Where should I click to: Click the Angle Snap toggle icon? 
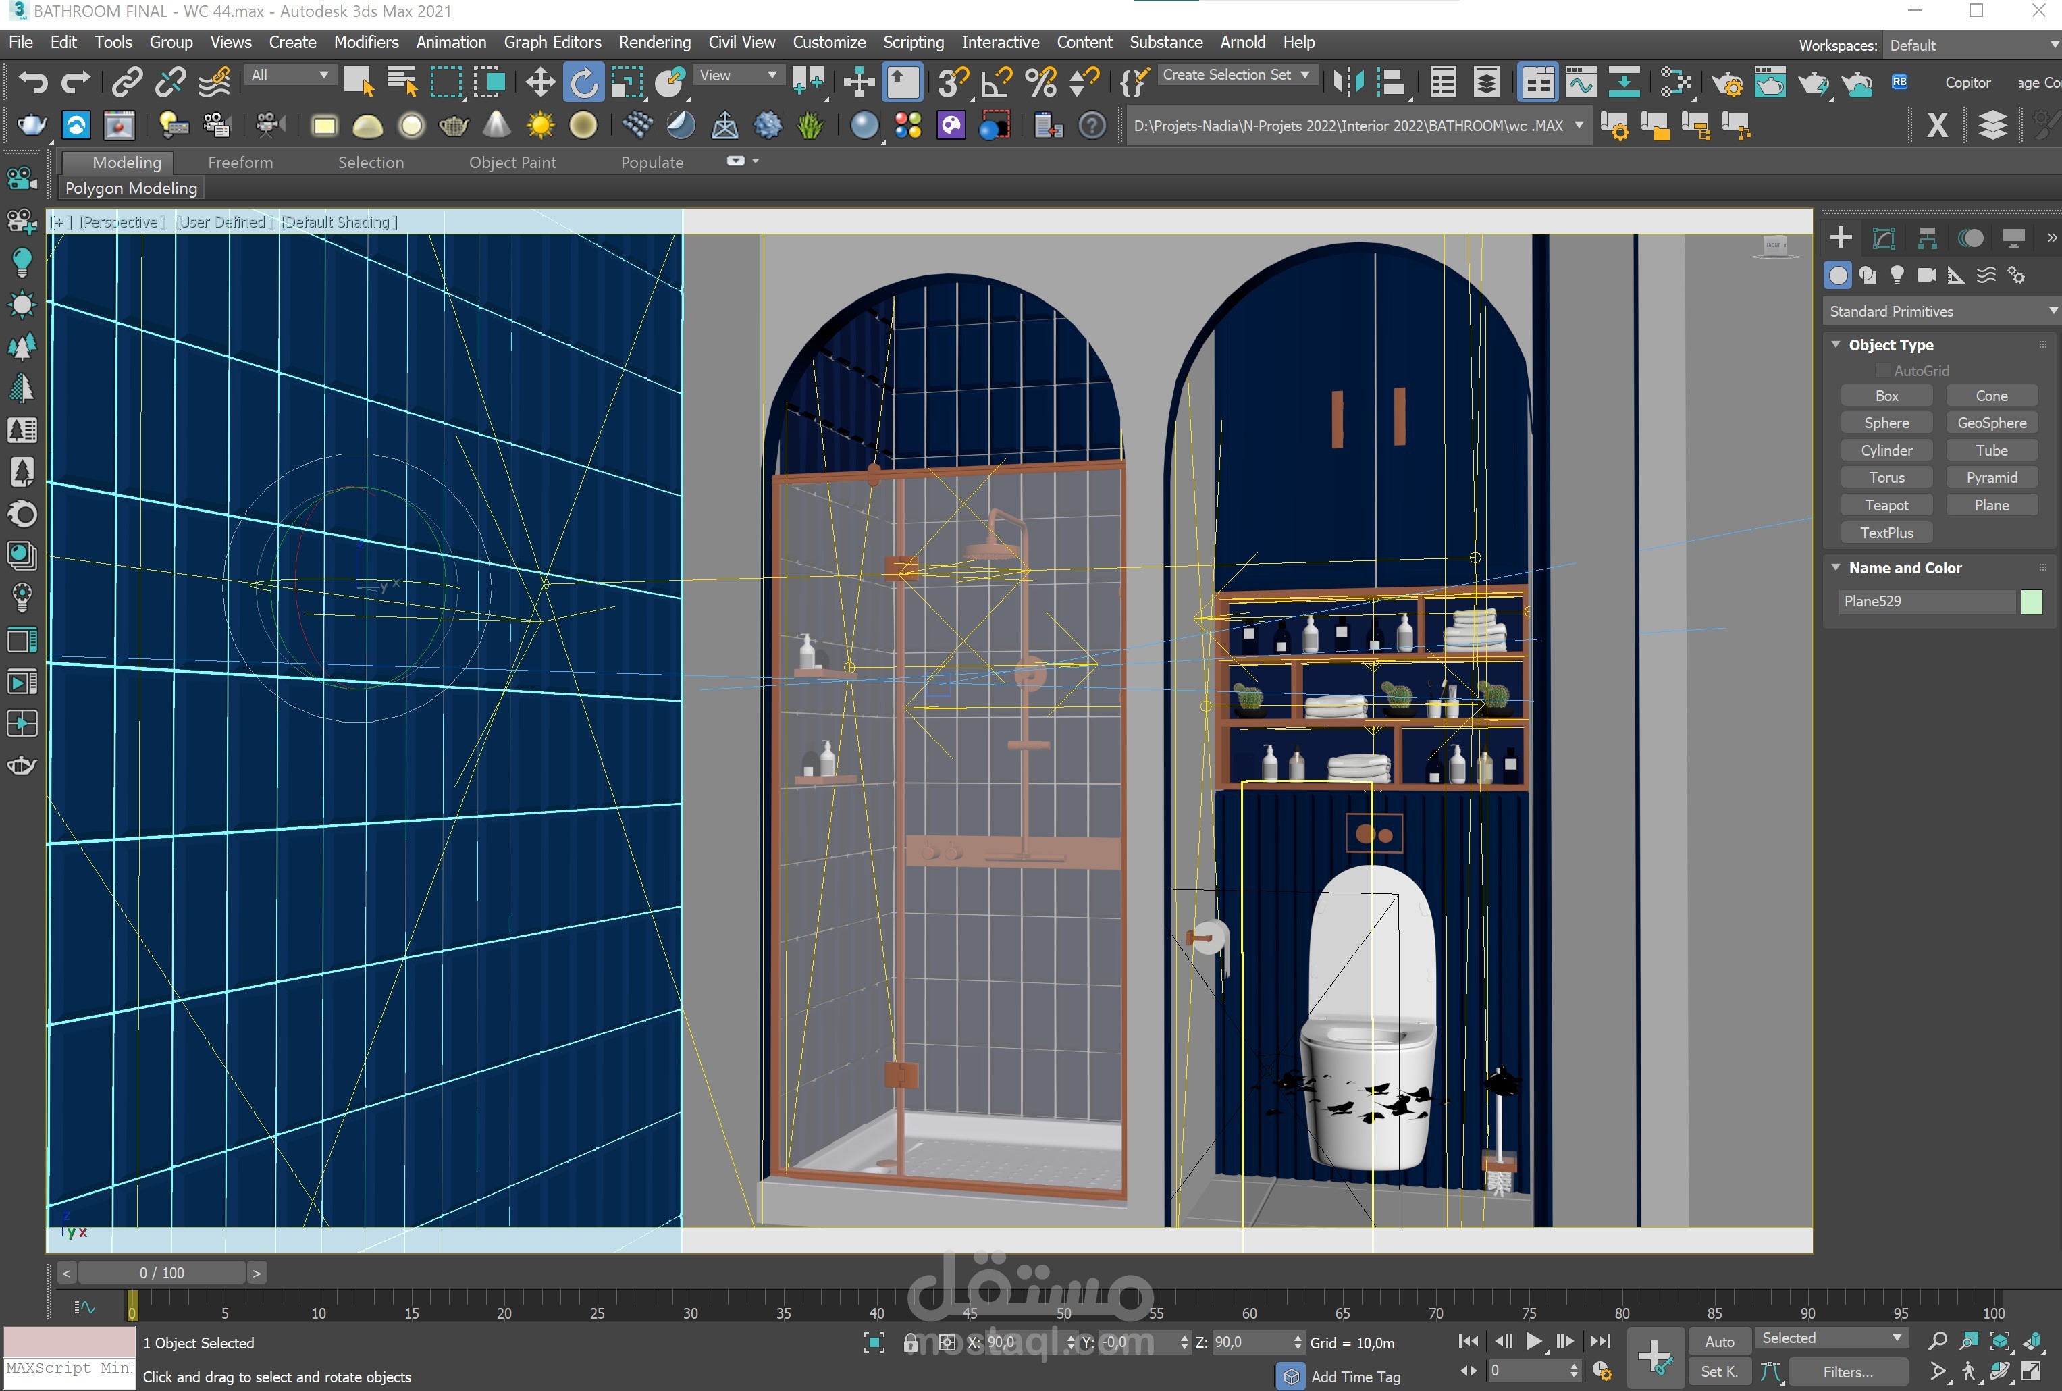tap(997, 82)
